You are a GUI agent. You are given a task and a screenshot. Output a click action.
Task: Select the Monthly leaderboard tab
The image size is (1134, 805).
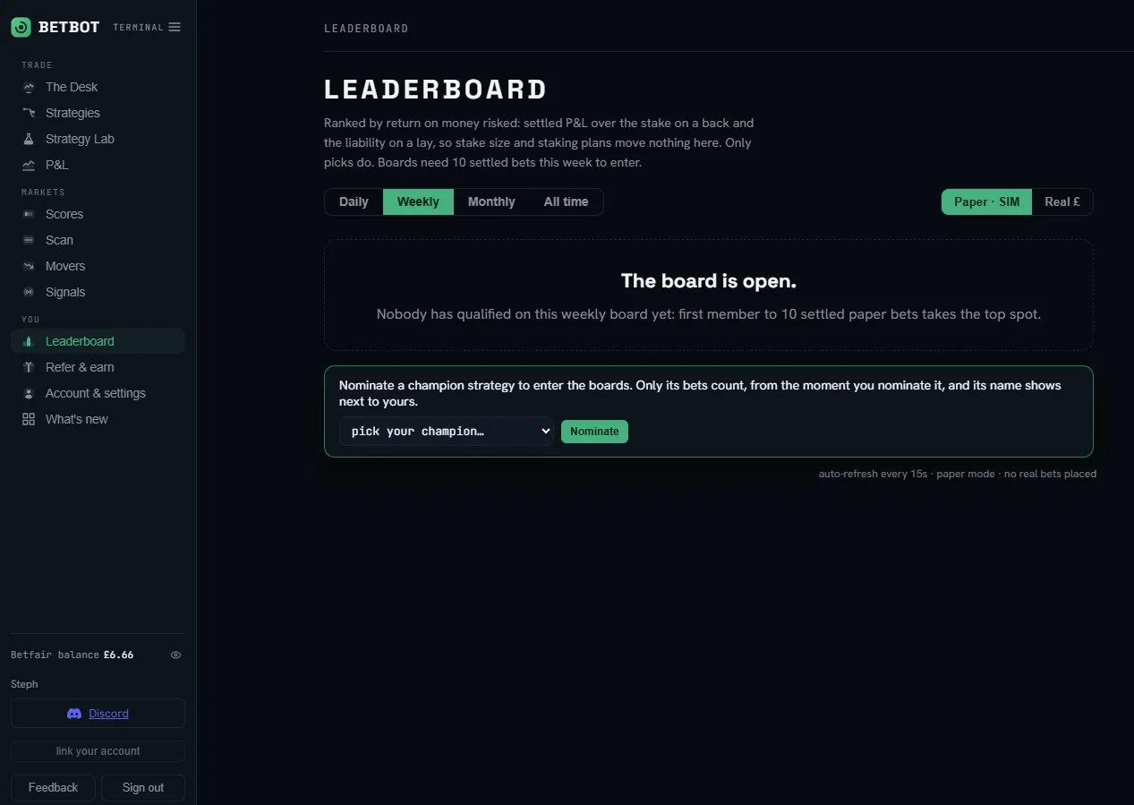pyautogui.click(x=491, y=201)
